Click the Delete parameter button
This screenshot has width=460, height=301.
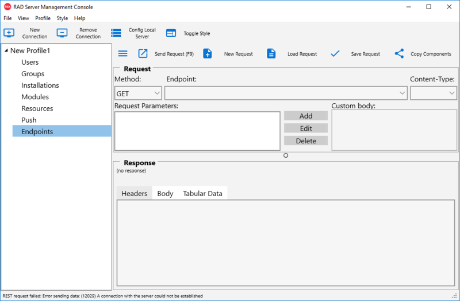tap(306, 140)
